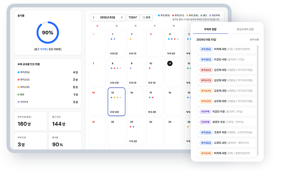282x171 pixels.
Task: Switch to the 부재자 현황 tab
Action: pos(210,29)
